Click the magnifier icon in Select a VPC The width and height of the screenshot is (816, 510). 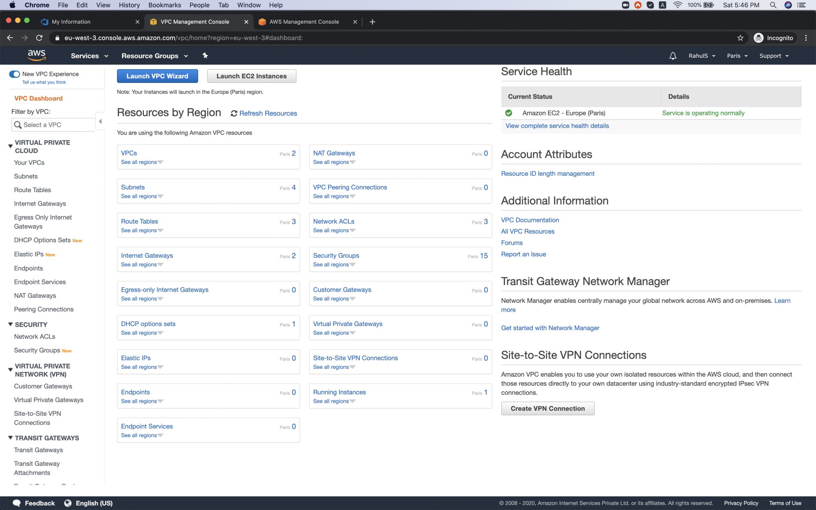coord(18,125)
